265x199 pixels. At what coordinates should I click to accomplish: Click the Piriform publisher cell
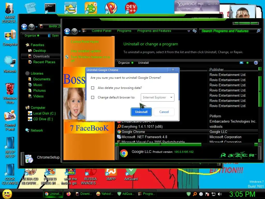[215, 116]
